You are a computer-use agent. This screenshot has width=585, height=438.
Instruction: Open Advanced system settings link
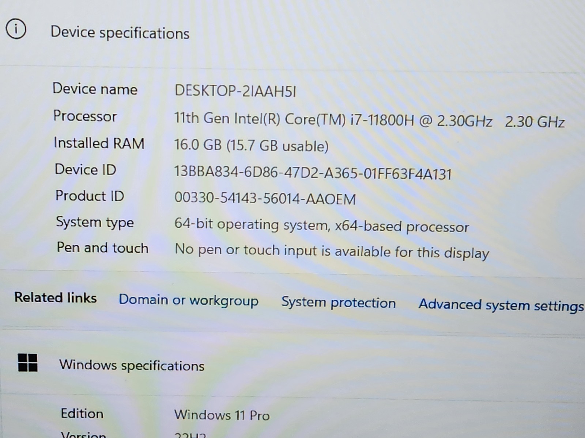click(x=501, y=305)
